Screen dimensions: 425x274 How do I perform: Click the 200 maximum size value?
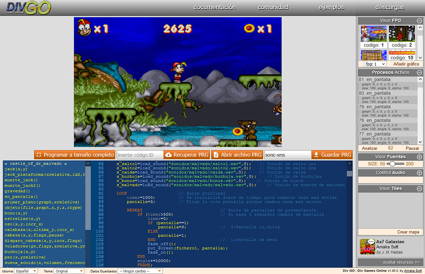(409, 164)
